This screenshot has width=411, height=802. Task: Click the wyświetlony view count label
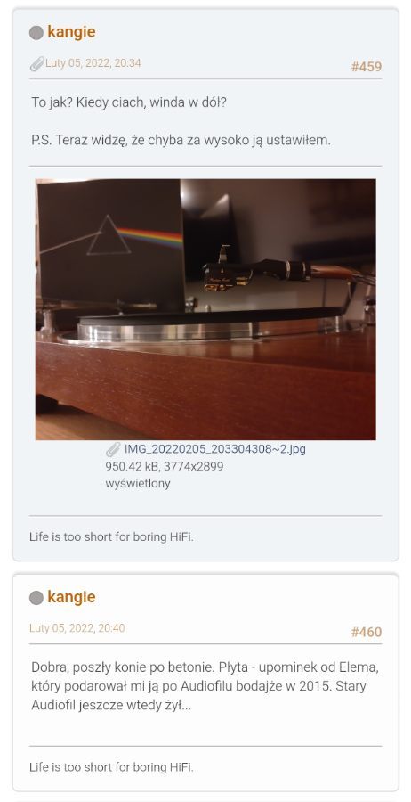(x=138, y=483)
